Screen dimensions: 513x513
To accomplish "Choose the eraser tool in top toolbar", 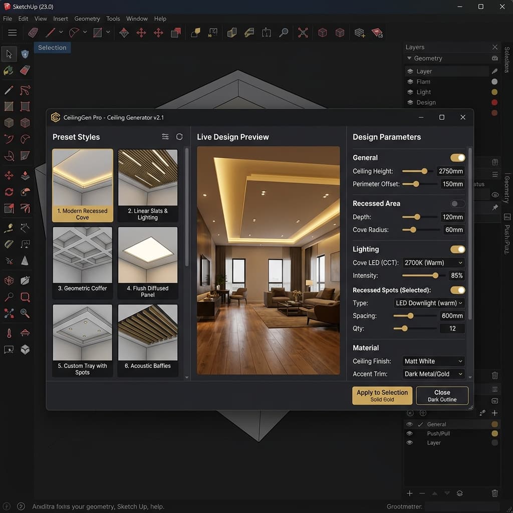I will [33, 33].
